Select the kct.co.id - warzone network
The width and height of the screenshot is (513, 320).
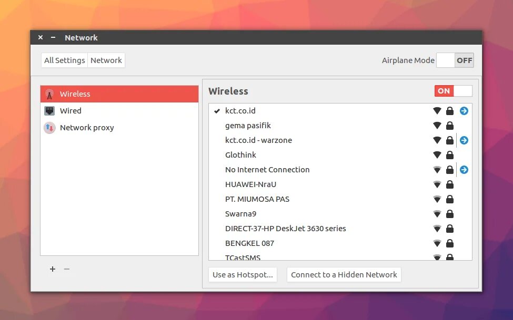coord(258,140)
